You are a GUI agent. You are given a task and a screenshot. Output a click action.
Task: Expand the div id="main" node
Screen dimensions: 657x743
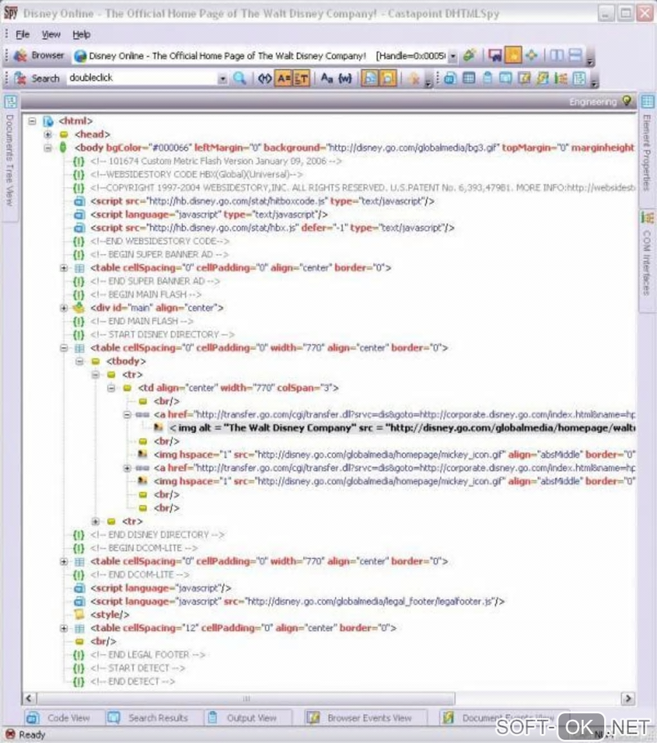pyautogui.click(x=64, y=308)
